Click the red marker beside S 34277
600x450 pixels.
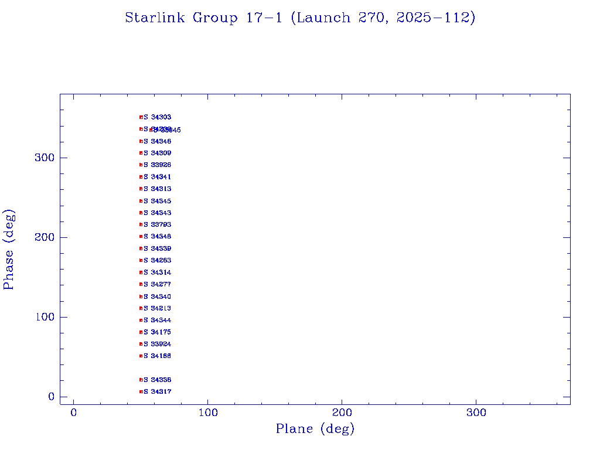141,284
